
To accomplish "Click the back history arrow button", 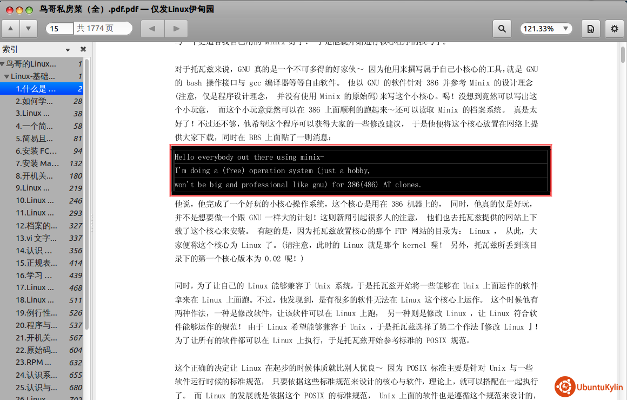I will [152, 29].
